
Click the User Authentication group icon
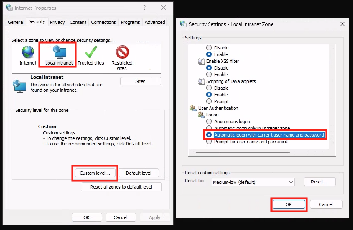[193, 108]
